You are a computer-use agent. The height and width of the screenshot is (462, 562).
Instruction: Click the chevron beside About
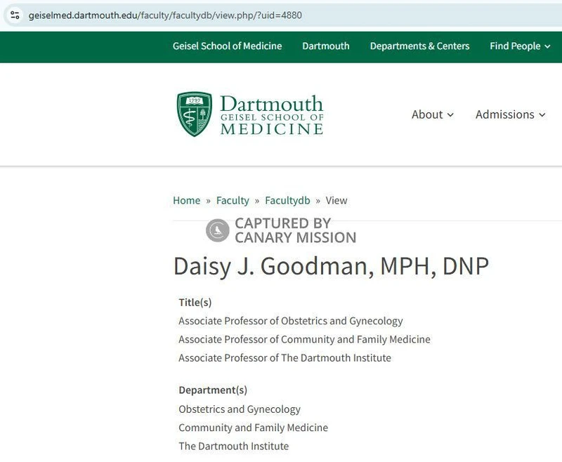point(450,114)
